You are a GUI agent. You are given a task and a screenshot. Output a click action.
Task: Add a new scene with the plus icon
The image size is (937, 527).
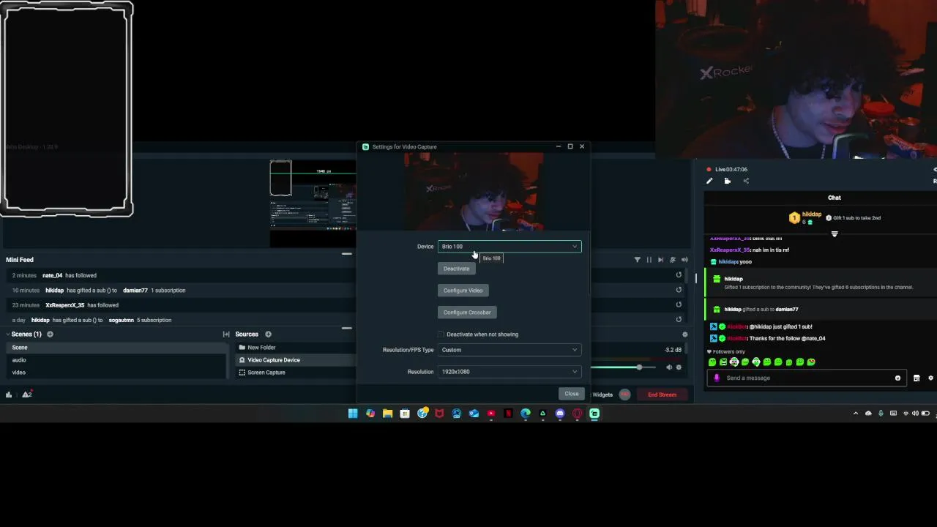(50, 334)
